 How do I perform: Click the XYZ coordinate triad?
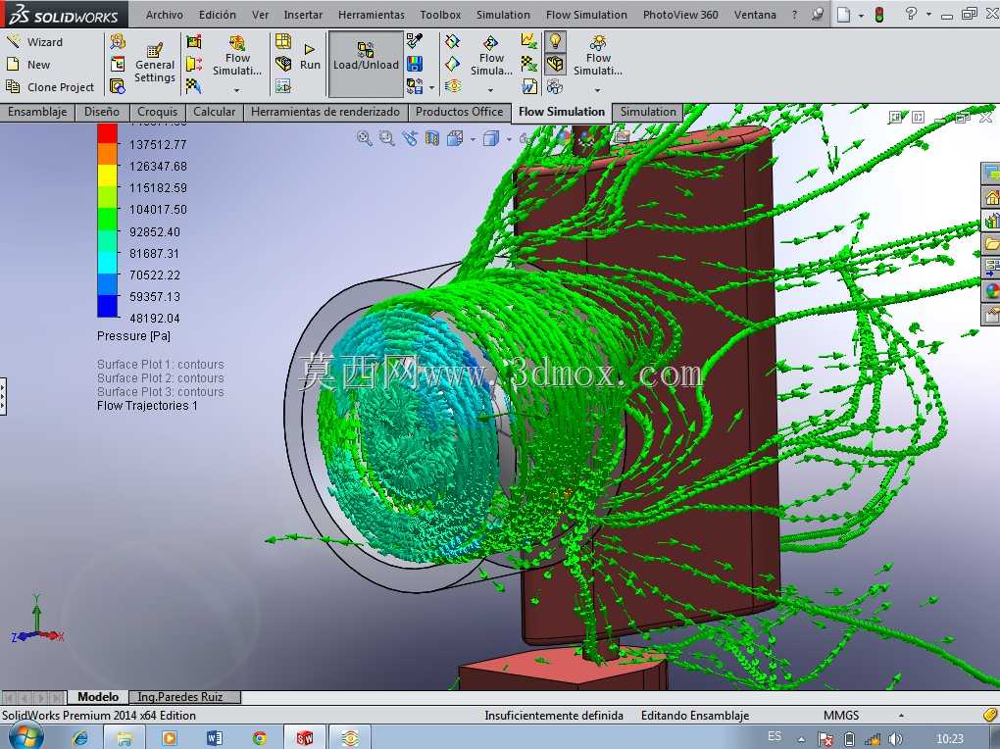pos(37,620)
